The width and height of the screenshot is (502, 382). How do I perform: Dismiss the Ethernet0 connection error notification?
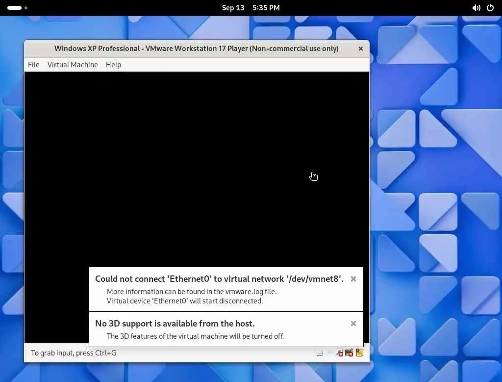tap(353, 279)
